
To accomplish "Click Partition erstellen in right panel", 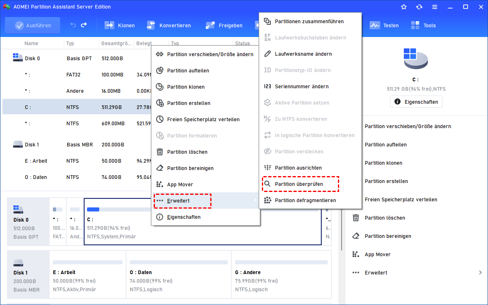I will (386, 181).
